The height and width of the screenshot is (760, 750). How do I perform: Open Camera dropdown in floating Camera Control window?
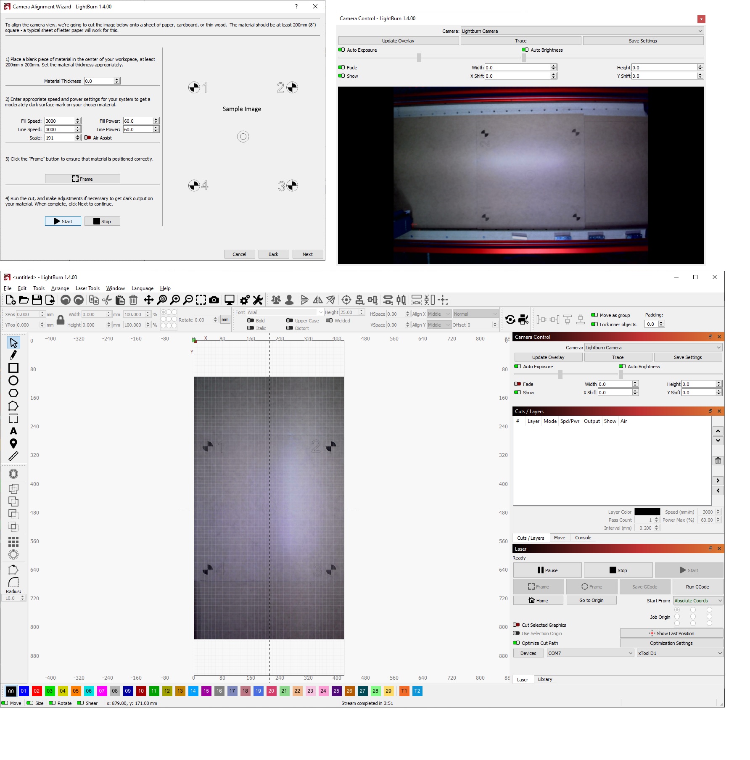pos(582,31)
